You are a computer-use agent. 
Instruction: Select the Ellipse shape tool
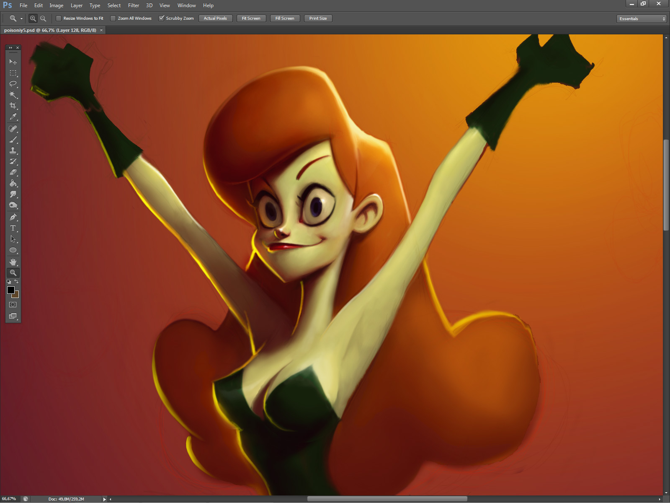click(x=13, y=250)
